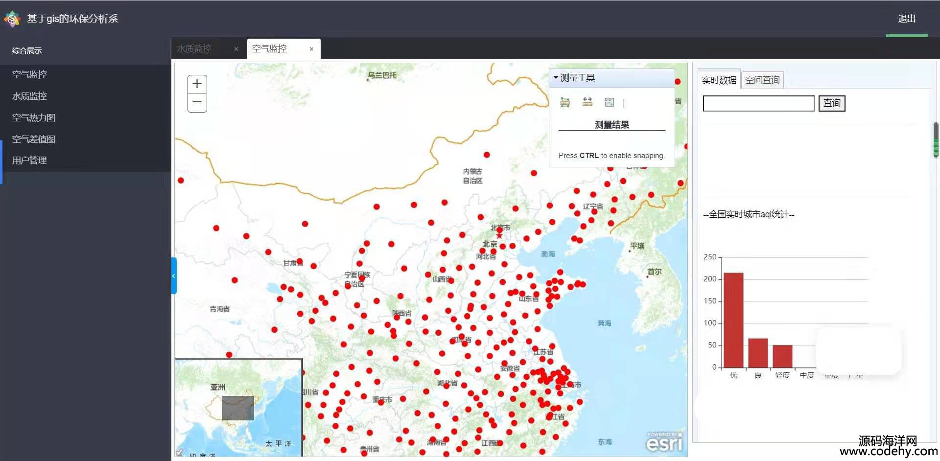Click the 测量结果 heading
Screen dimensions: 940x461
point(612,125)
